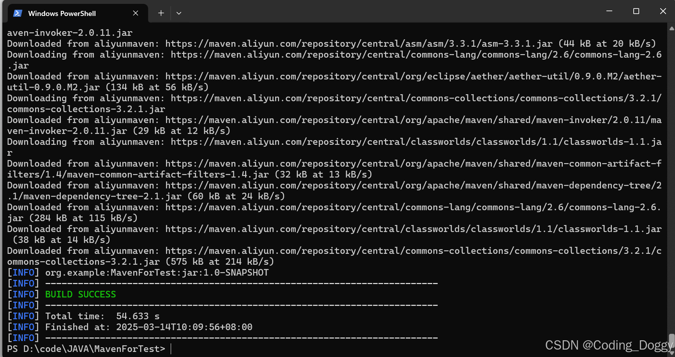675x357 pixels.
Task: Click the scrollbar up arrow icon
Action: click(x=671, y=29)
